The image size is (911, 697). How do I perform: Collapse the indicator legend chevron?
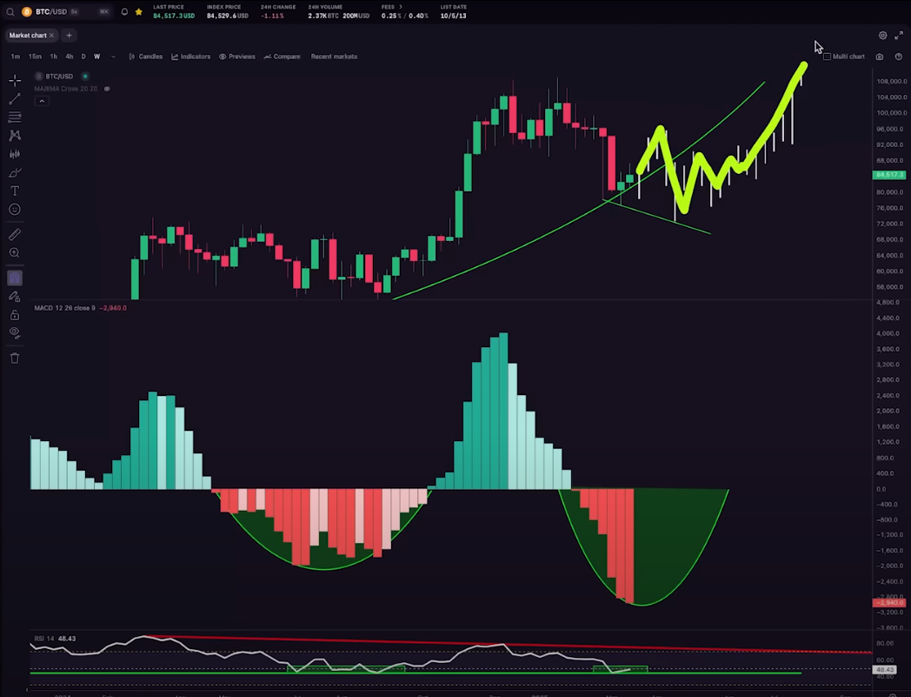[x=41, y=101]
